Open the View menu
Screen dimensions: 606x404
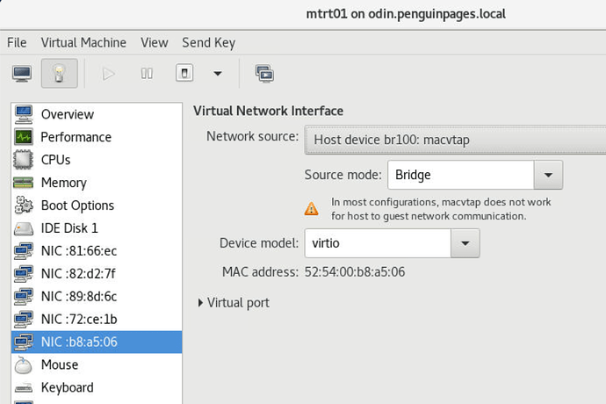tap(155, 42)
